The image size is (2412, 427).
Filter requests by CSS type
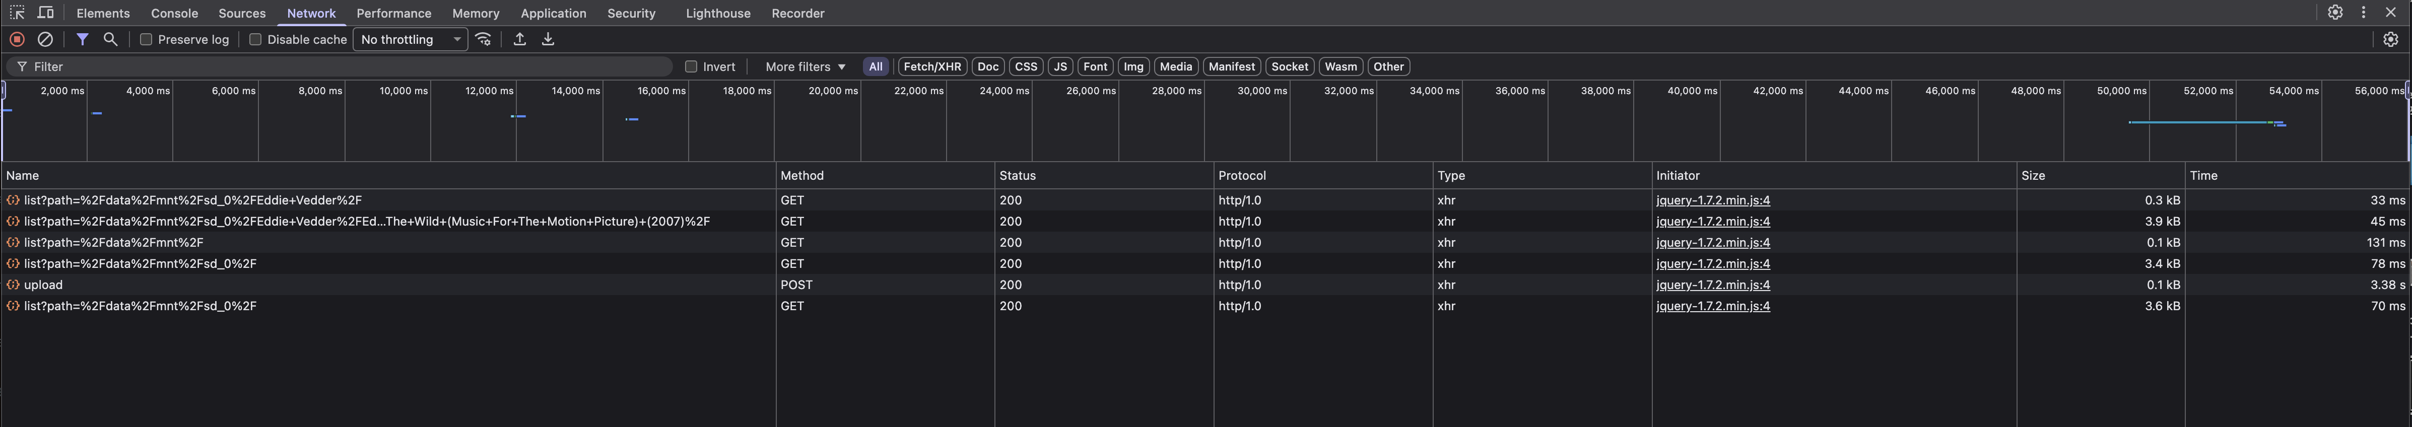tap(1026, 66)
